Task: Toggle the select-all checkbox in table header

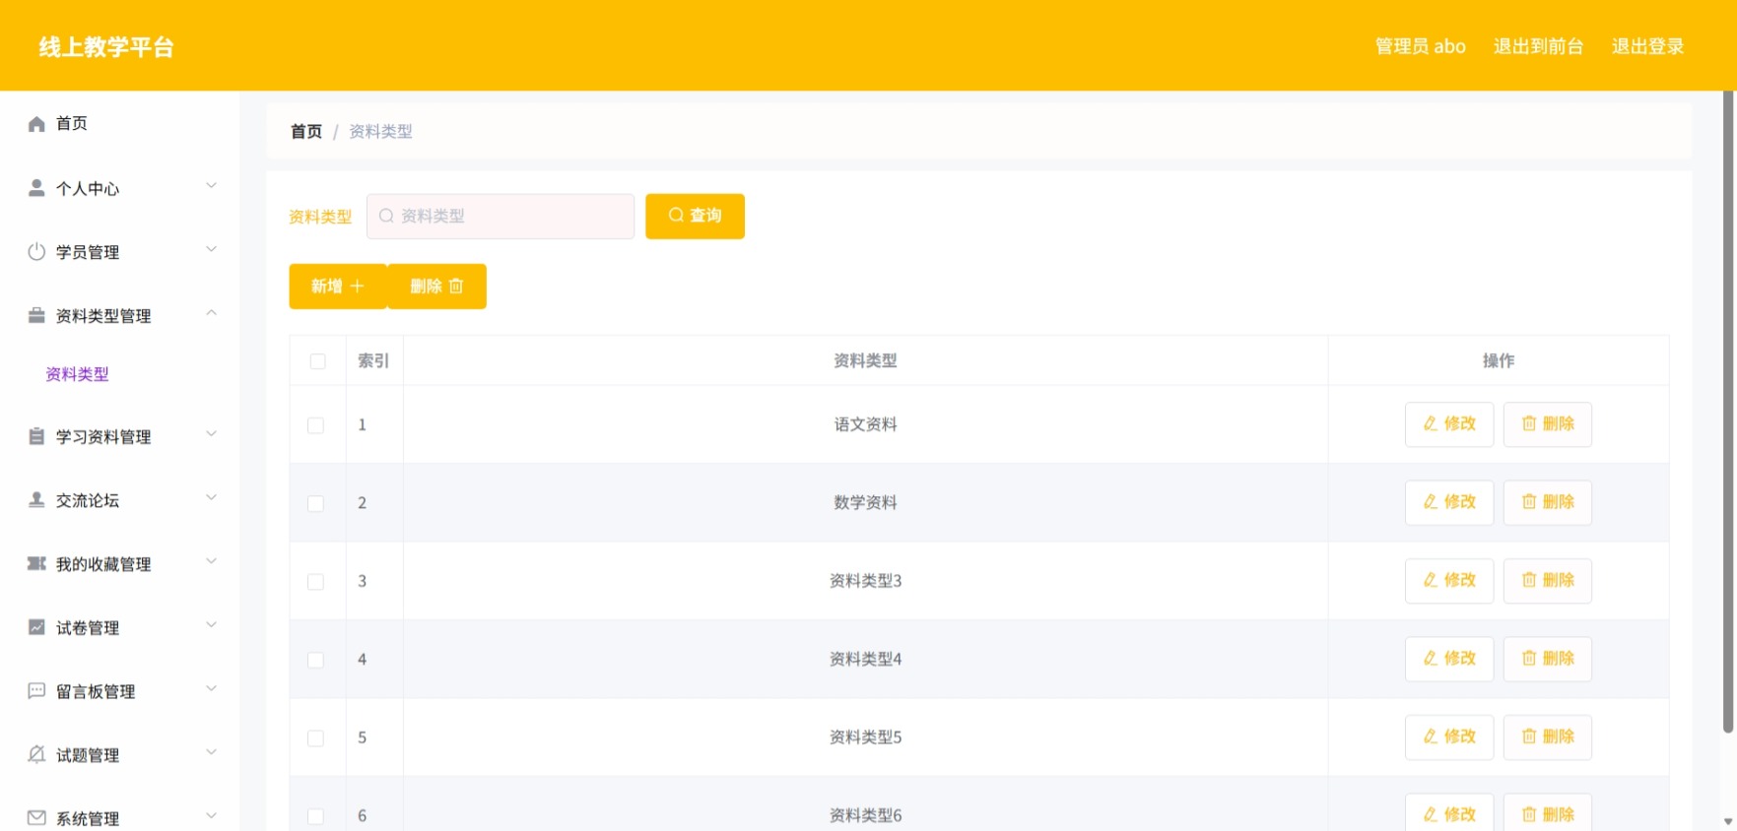Action: pos(317,361)
